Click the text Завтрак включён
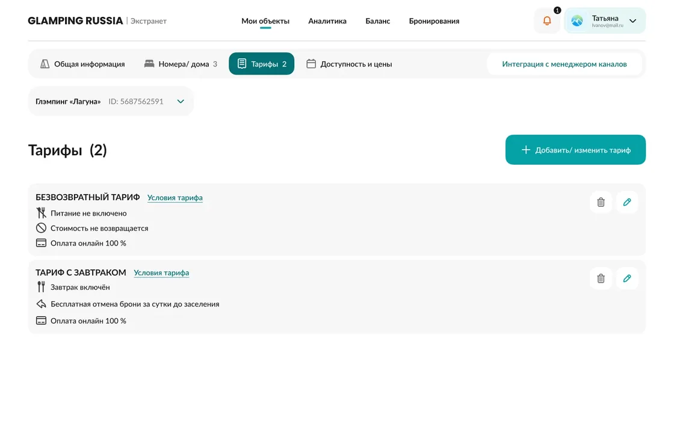Image resolution: width=674 pixels, height=421 pixels. click(x=81, y=287)
